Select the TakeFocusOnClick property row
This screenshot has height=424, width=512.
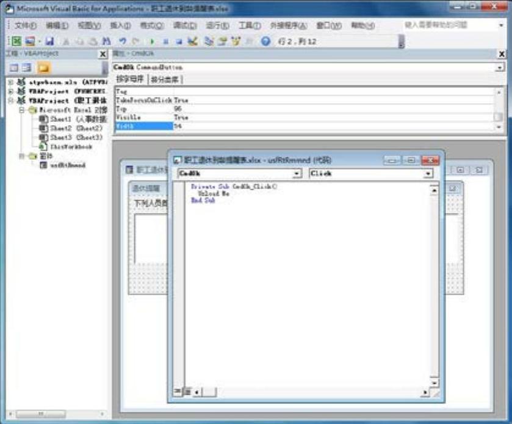(305, 100)
